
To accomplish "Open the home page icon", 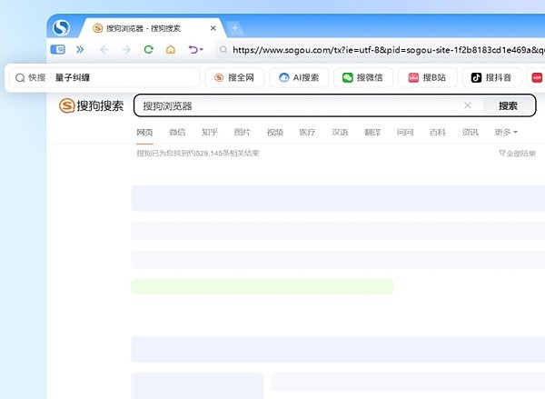I will pos(170,50).
